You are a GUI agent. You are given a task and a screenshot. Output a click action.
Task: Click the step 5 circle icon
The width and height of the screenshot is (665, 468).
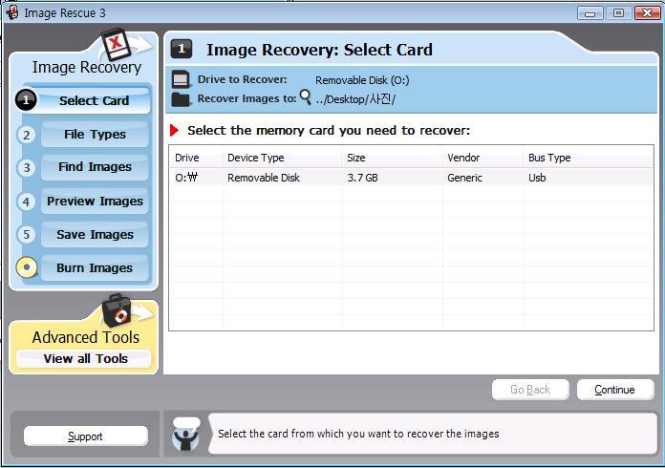tap(27, 234)
